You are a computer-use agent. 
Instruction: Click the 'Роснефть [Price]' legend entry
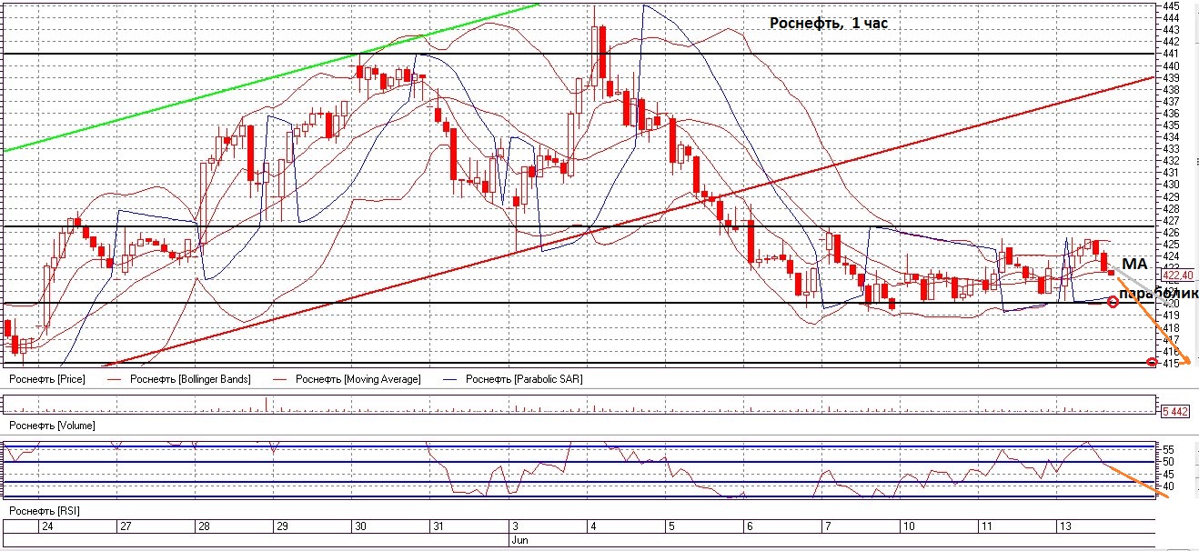pyautogui.click(x=46, y=379)
